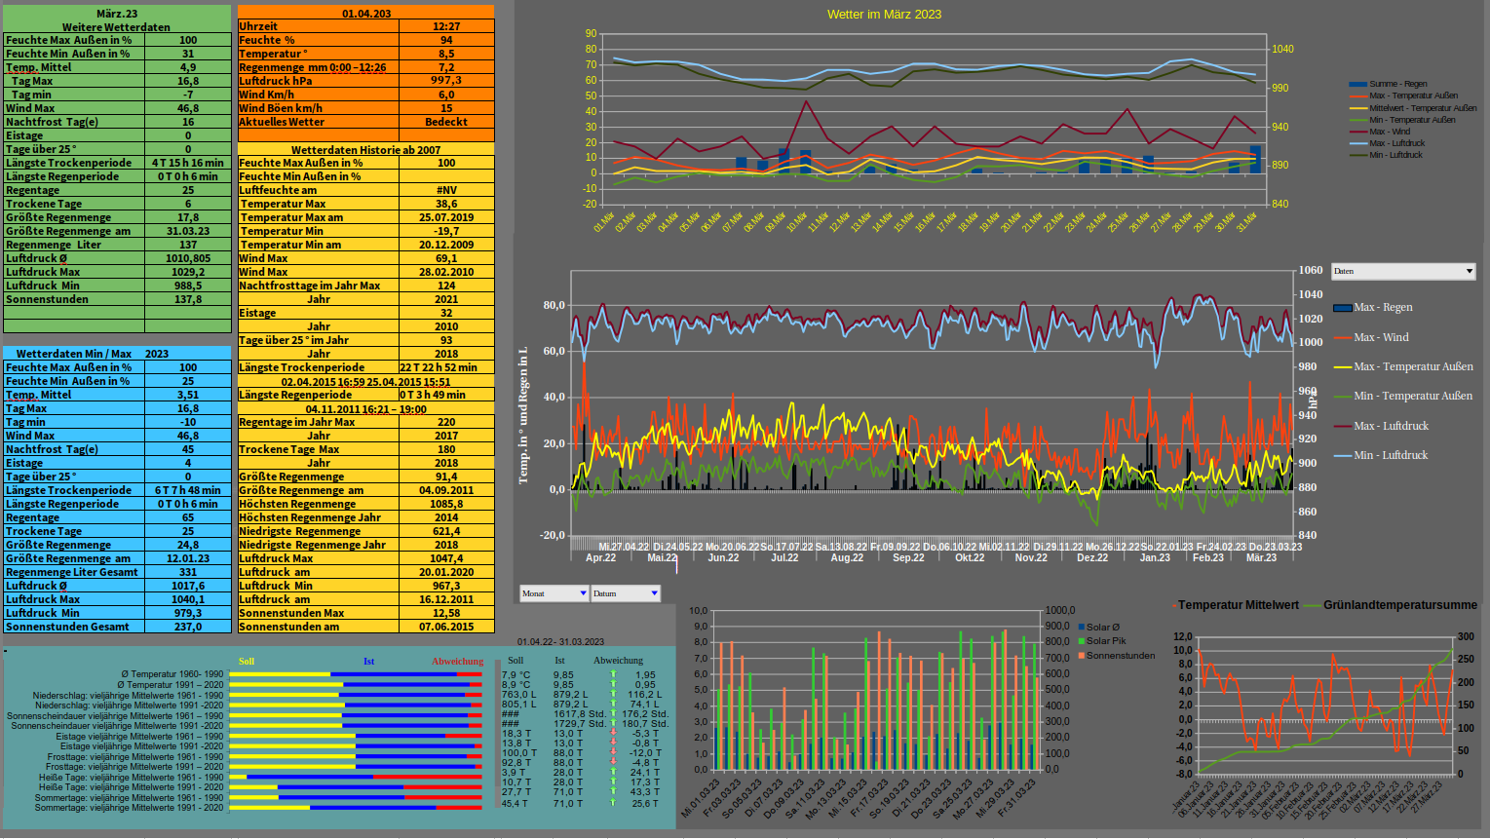Select the date cell 25.07.2019
This screenshot has height=839, width=1490.
pyautogui.click(x=446, y=217)
